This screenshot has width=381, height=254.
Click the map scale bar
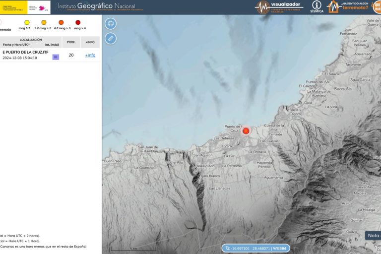[133, 249]
